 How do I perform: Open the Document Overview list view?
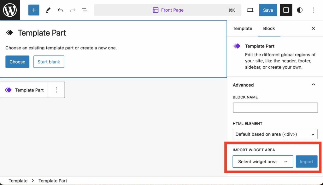(85, 10)
